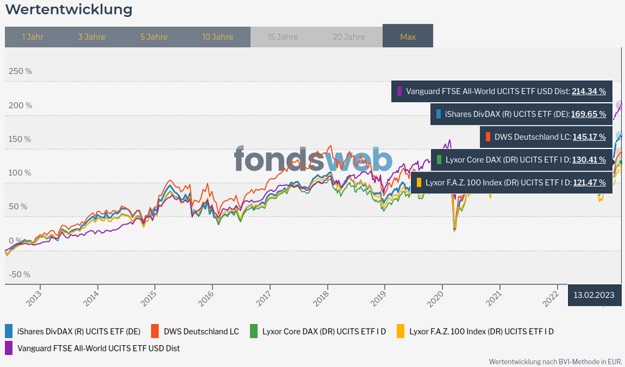Toggle the blue iShares DivDAX legend swatch
This screenshot has width=625, height=367.
(x=9, y=331)
